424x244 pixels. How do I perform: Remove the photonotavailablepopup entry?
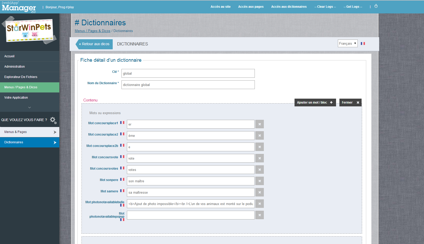tap(259, 215)
